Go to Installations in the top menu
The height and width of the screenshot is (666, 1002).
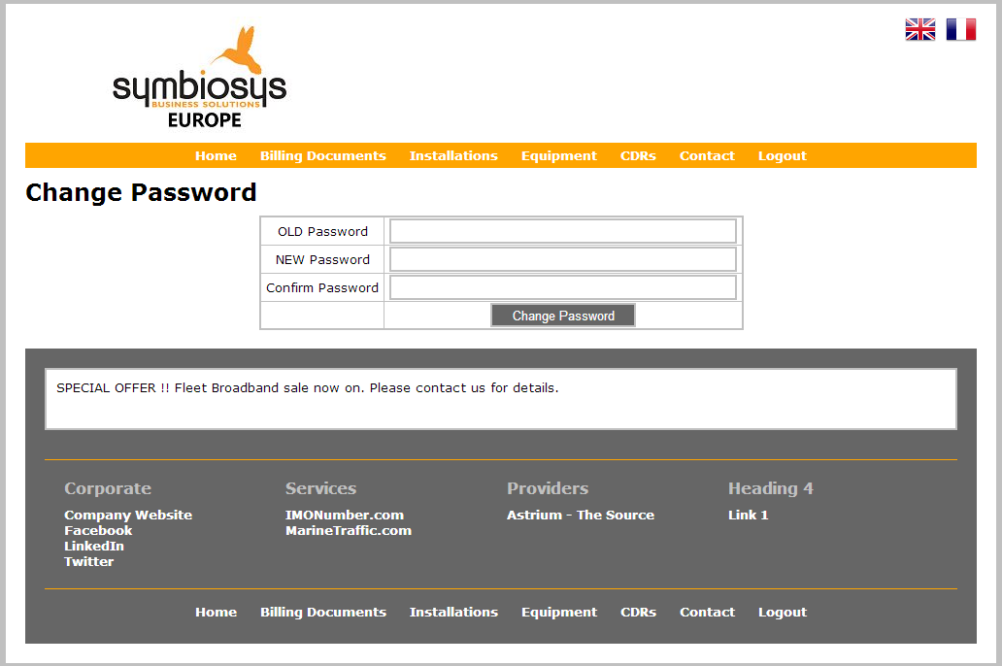[453, 156]
